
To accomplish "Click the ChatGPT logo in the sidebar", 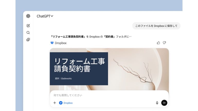I will tap(28, 16).
